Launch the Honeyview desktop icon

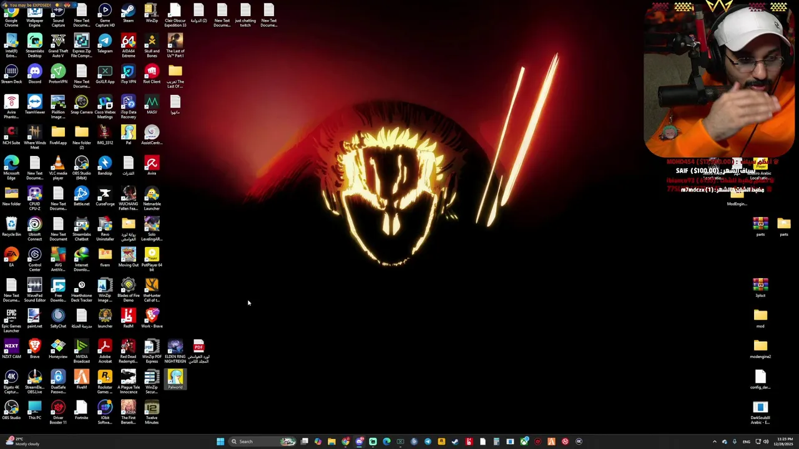[x=58, y=349]
